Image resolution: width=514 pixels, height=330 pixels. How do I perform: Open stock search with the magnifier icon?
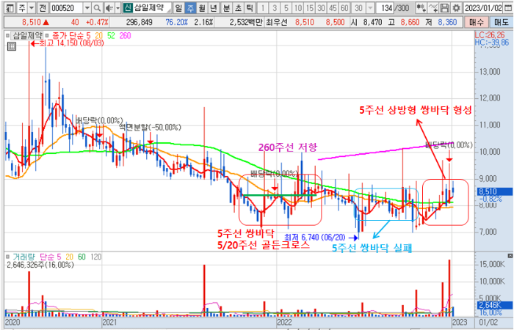pyautogui.click(x=97, y=8)
